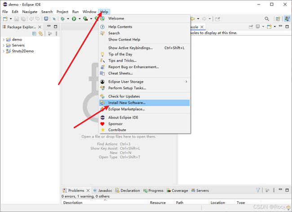Open the File menu

[x=5, y=12]
